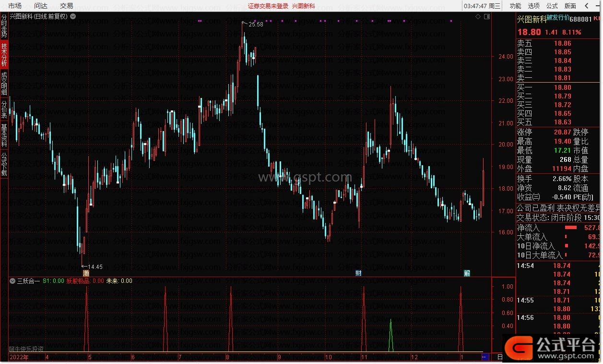Screen dimensions: 603x364
Task: Click the clock showing 03:47:47 周三
Action: [x=483, y=6]
